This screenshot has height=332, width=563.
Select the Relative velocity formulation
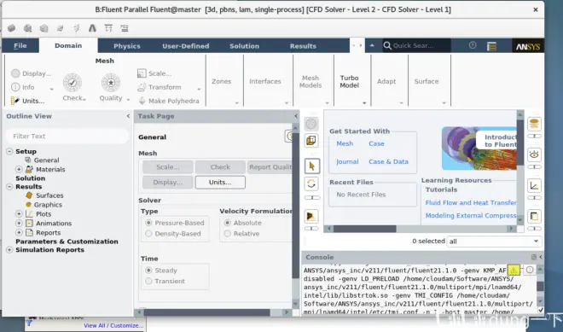(x=227, y=234)
